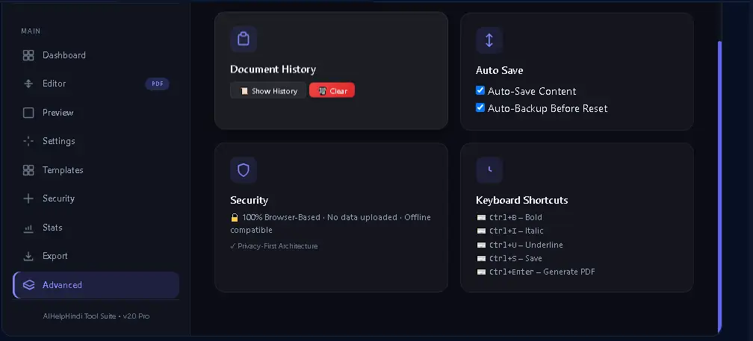
Task: Click the purple vertical scrollbar
Action: [x=719, y=187]
